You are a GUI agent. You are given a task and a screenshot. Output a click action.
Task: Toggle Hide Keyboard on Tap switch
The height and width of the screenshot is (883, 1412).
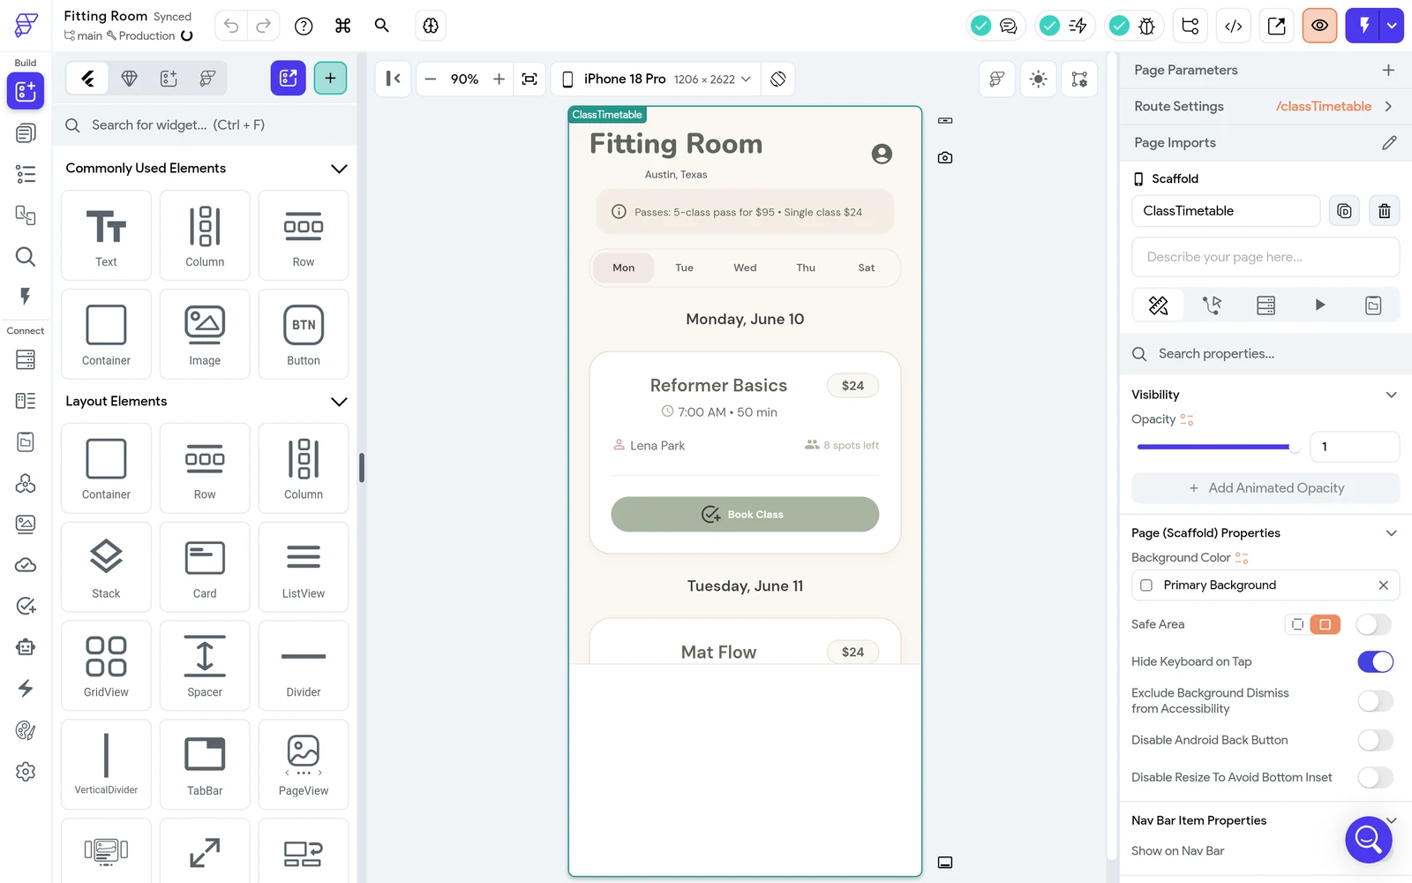point(1375,661)
